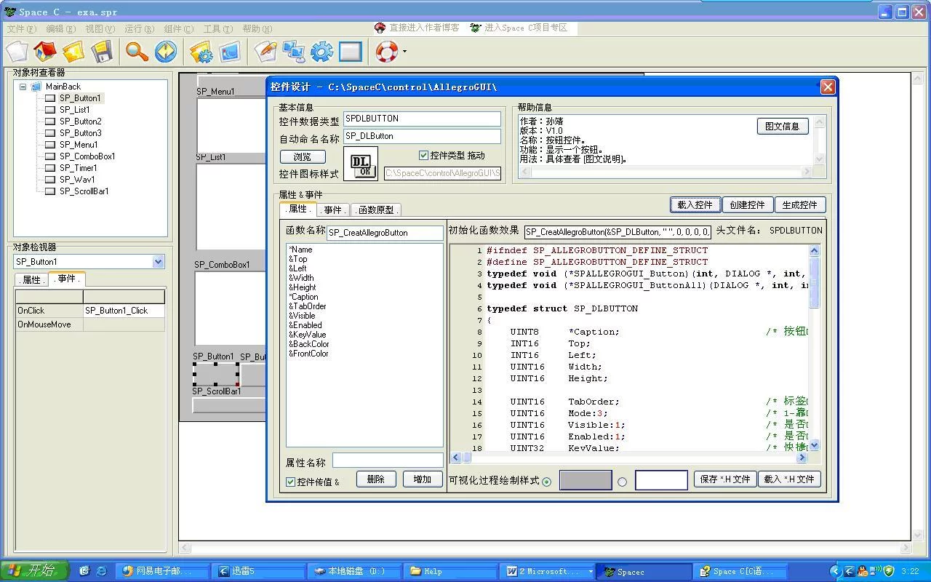This screenshot has height=582, width=931.
Task: Open the 组件(C) menu
Action: [178, 29]
